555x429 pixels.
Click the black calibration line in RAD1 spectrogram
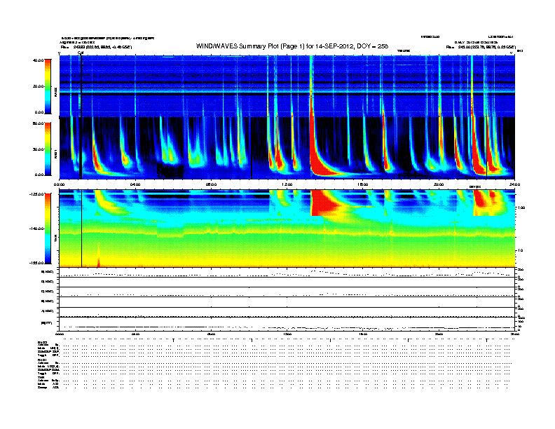pyautogui.click(x=81, y=148)
